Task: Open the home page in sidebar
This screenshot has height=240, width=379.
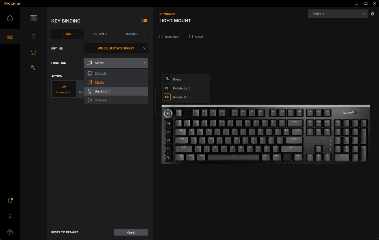Action: pos(10,18)
